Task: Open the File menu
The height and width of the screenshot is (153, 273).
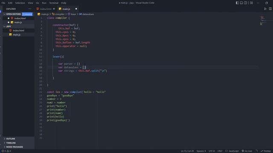Action: [3, 3]
